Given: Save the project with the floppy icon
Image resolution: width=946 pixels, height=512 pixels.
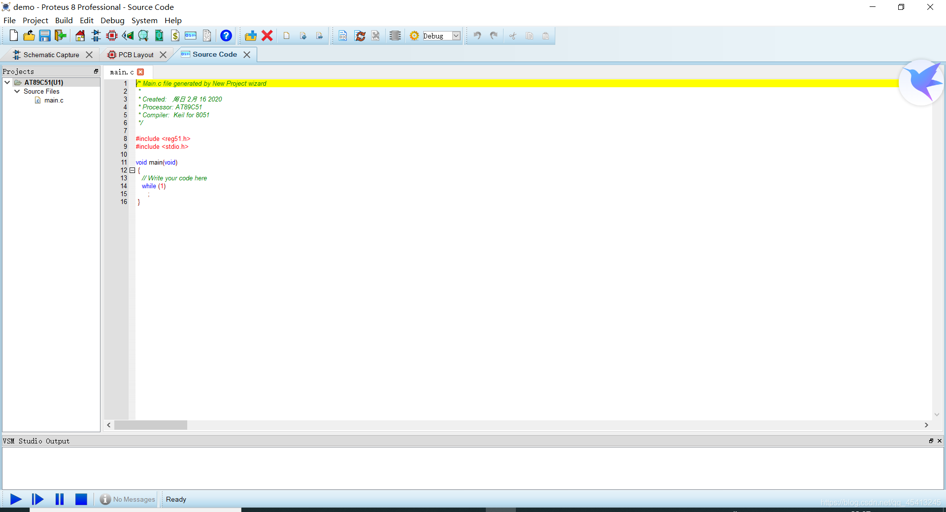Looking at the screenshot, I should coord(45,35).
